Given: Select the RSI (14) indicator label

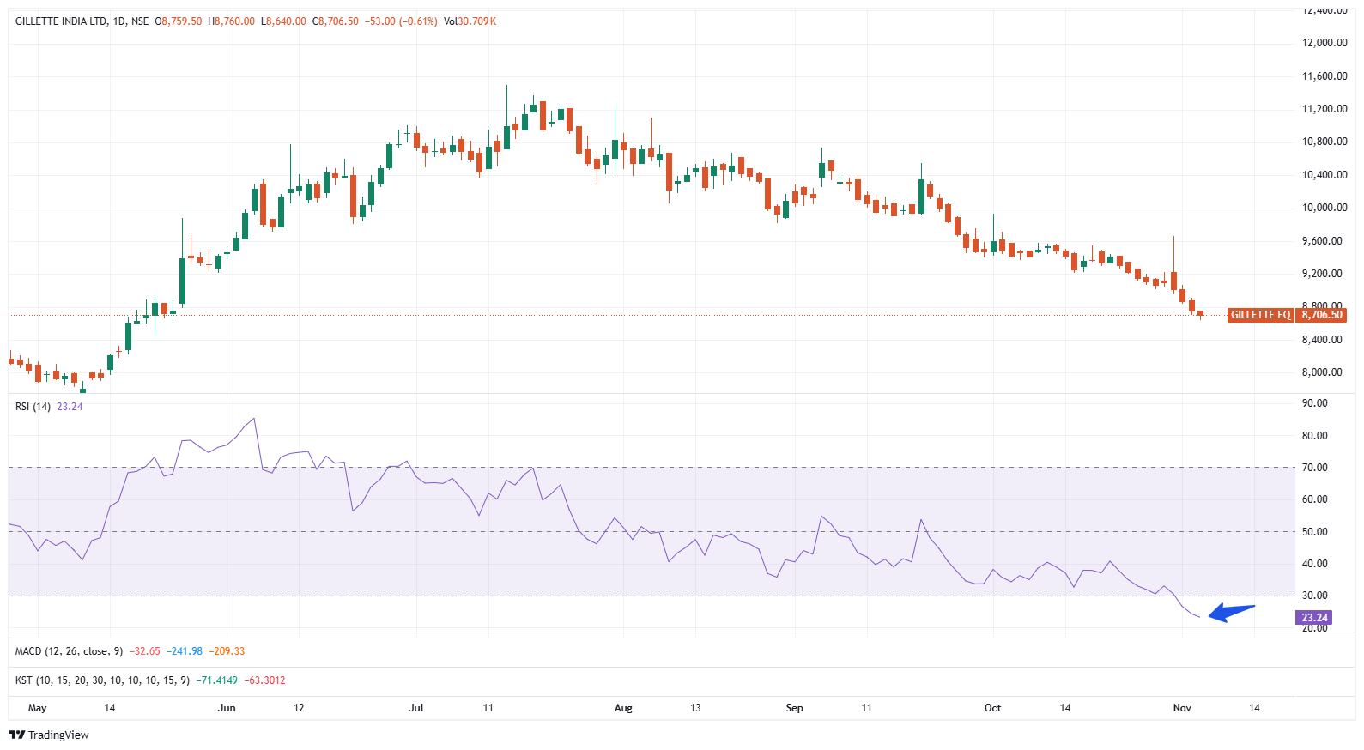Looking at the screenshot, I should (x=33, y=407).
